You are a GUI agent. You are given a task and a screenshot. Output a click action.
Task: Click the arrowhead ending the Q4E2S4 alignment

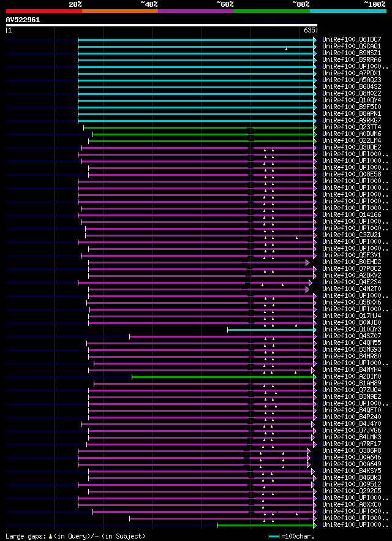(310, 282)
